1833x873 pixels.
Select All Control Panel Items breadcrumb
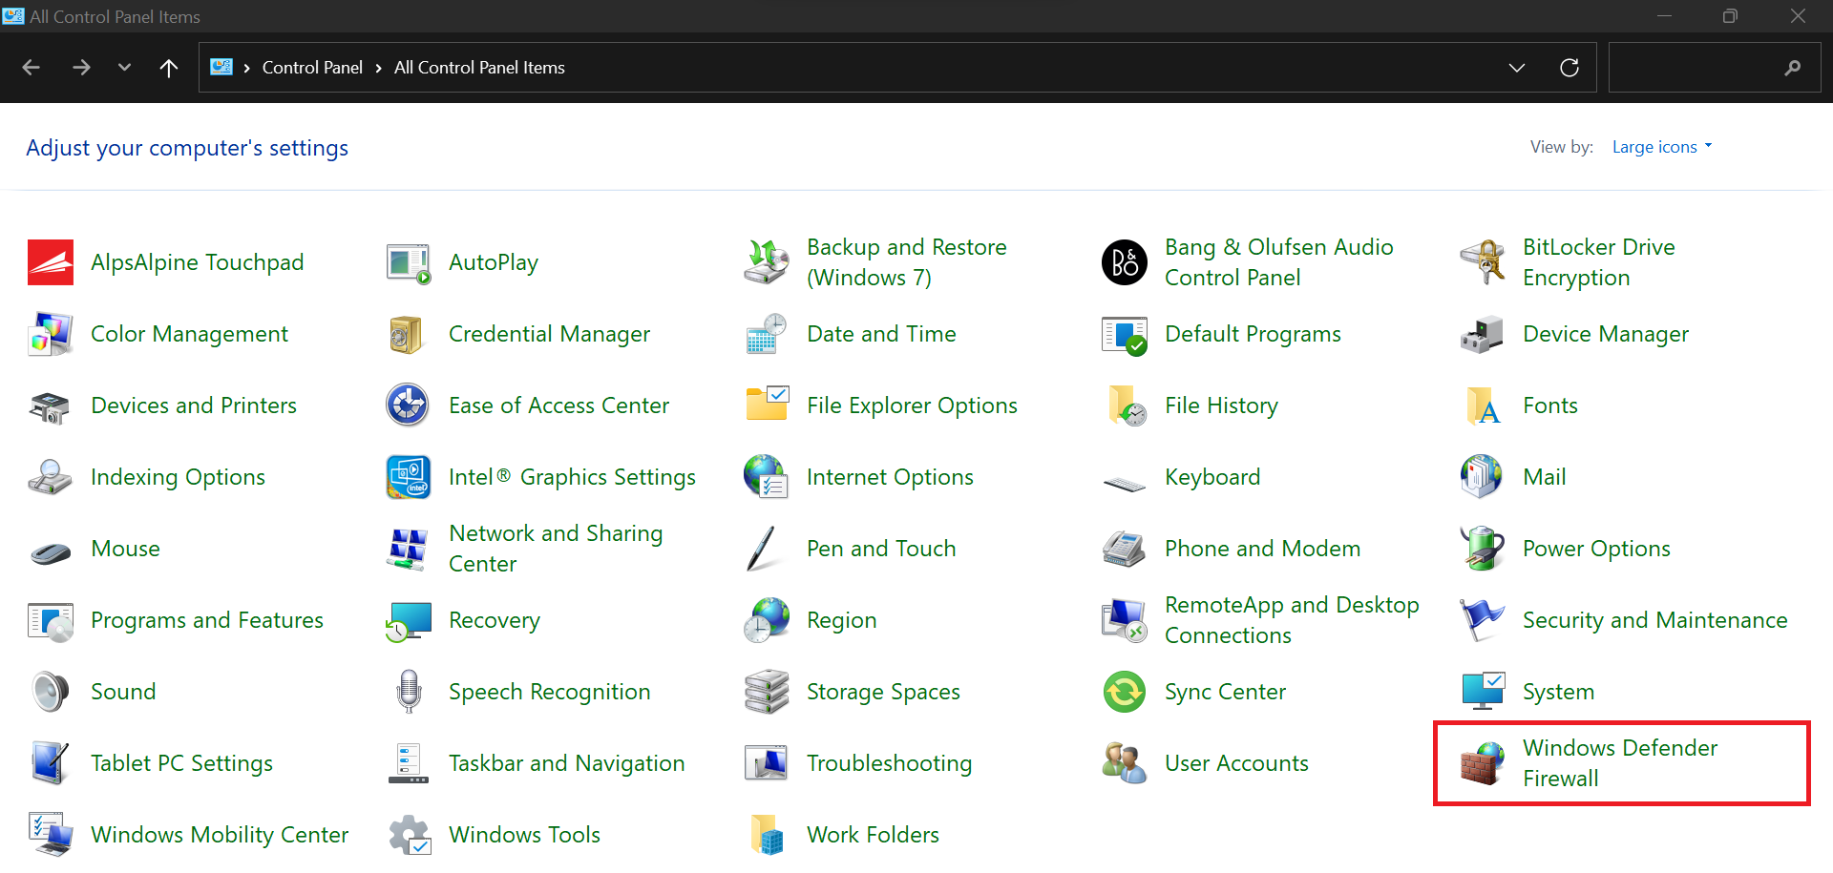479,68
